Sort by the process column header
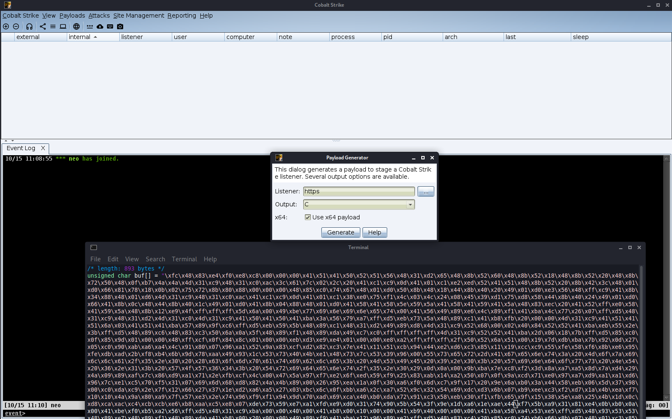The image size is (672, 419). pyautogui.click(x=356, y=37)
